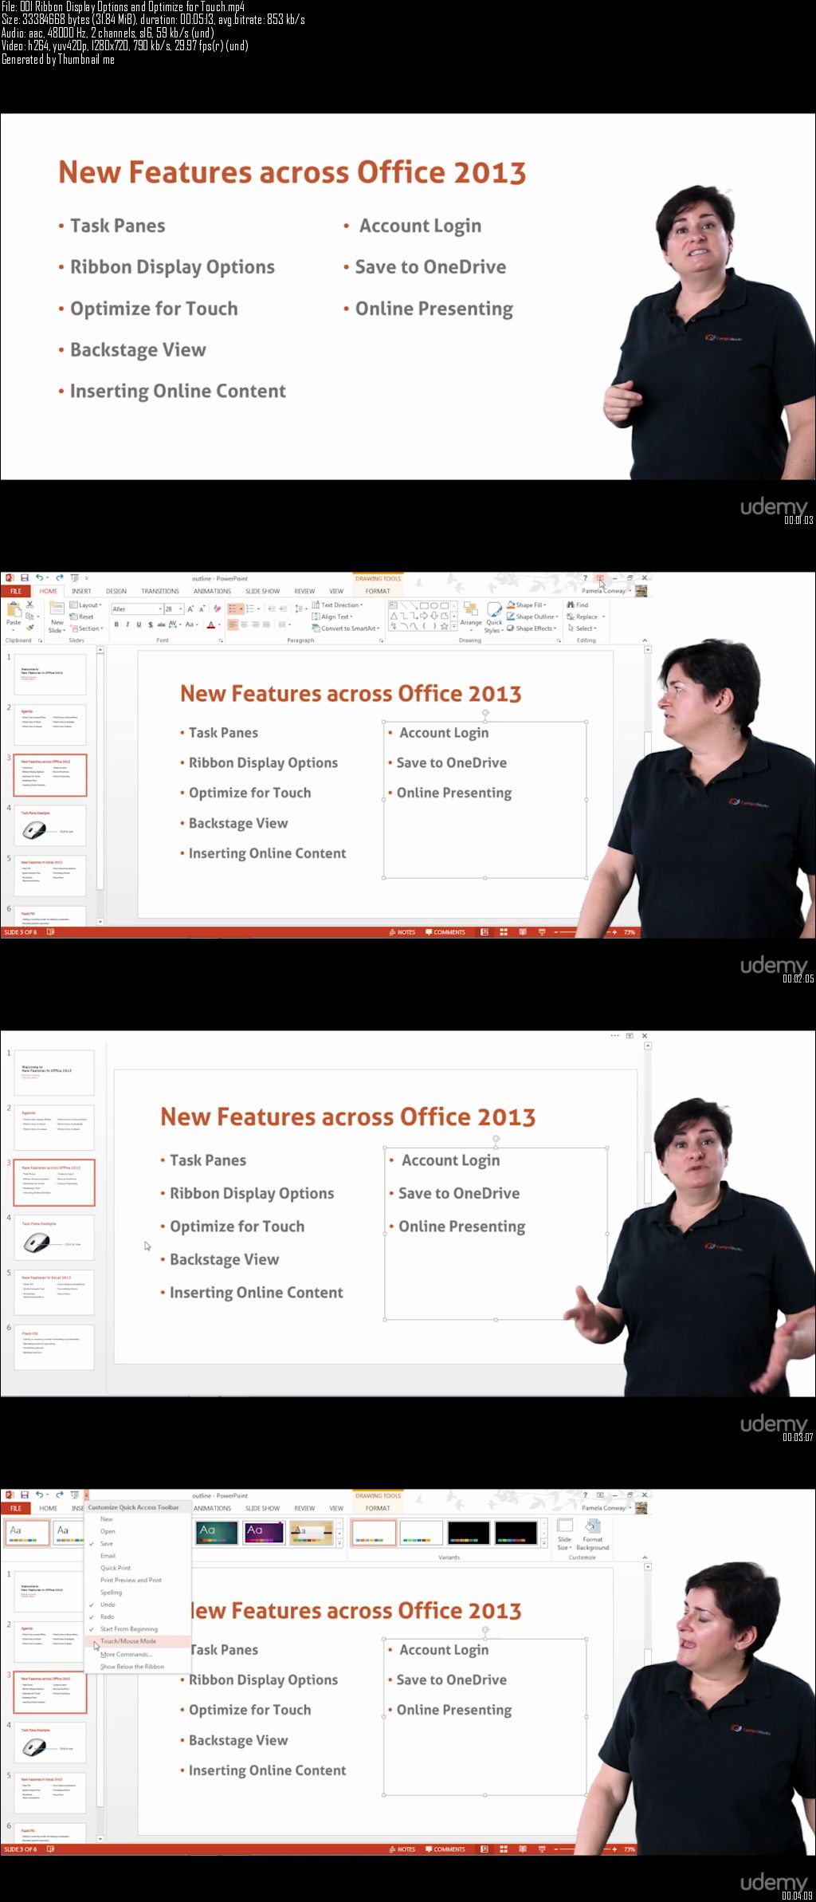Open font size box showing 28 in 00:02:05 frame

click(x=174, y=608)
